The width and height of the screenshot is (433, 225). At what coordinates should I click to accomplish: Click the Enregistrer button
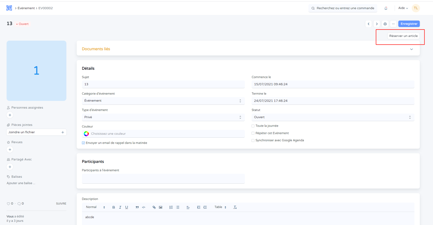pyautogui.click(x=409, y=24)
